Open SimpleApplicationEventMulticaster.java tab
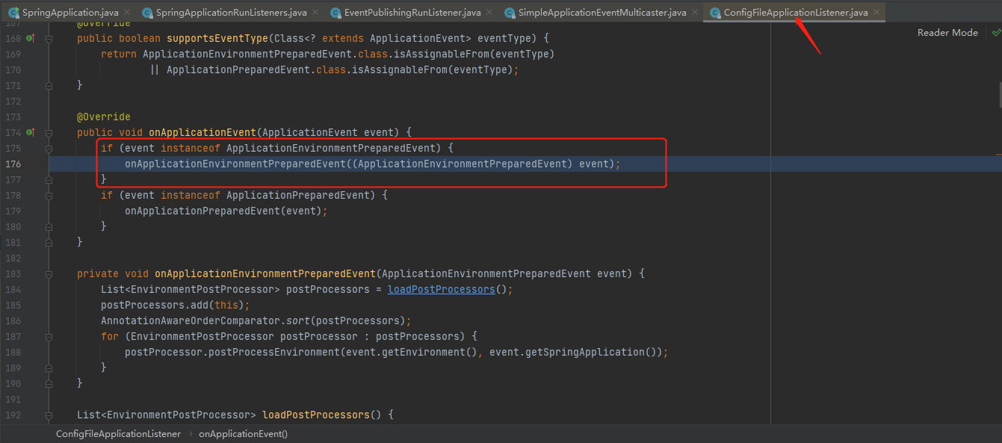 (602, 13)
